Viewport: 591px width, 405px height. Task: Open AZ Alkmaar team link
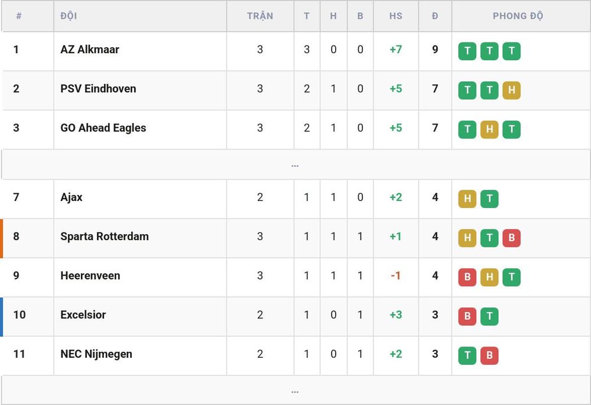click(90, 50)
